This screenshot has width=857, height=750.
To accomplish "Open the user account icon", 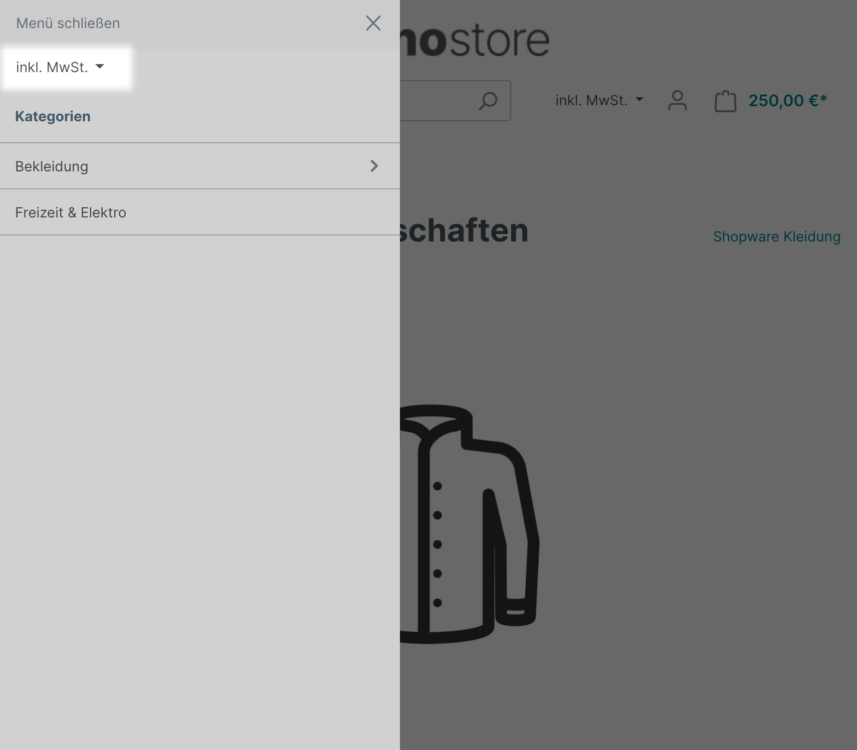I will coord(678,101).
